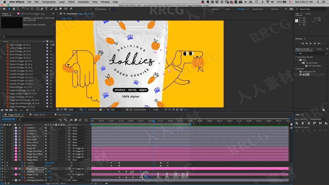Select the Puppet Pin tool
Image resolution: width=329 pixels, height=185 pixels.
(x=71, y=9)
